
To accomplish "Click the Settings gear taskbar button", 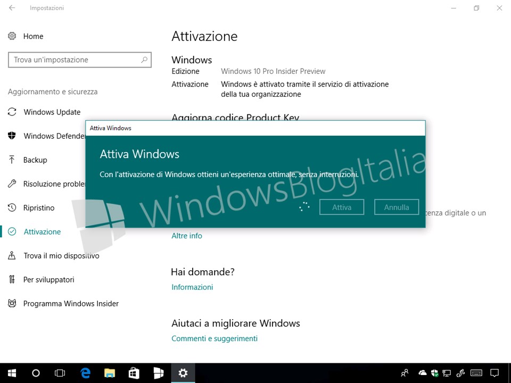I will click(x=183, y=373).
